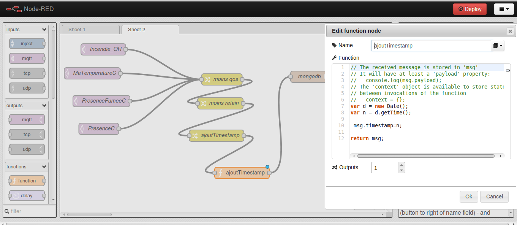Select the PresenceC mqtt node
This screenshot has height=225, width=517.
(99, 128)
